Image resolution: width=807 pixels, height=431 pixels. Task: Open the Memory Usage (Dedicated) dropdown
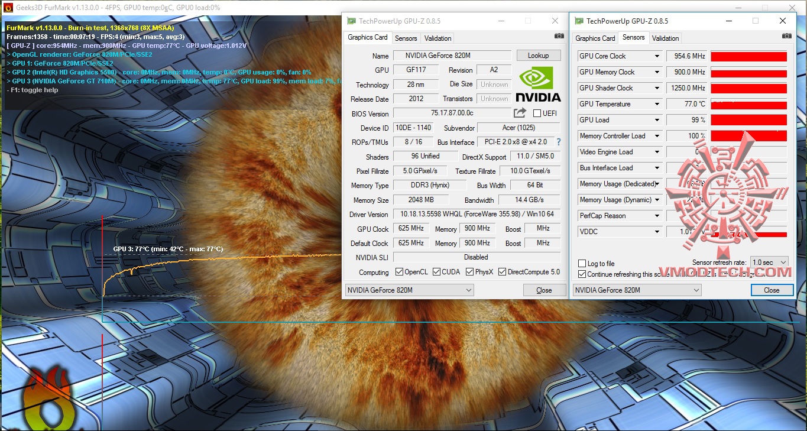click(x=657, y=184)
